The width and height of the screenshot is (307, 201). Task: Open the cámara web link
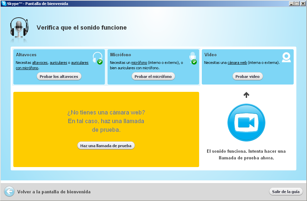click(x=237, y=63)
